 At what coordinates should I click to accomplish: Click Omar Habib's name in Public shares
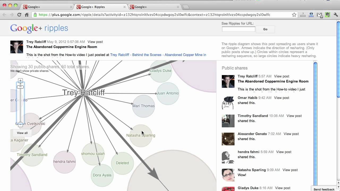point(248,98)
